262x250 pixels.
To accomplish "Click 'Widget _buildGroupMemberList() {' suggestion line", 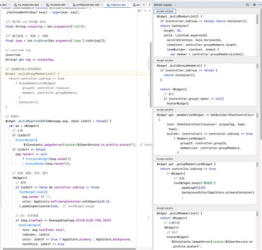I will [x=32, y=74].
